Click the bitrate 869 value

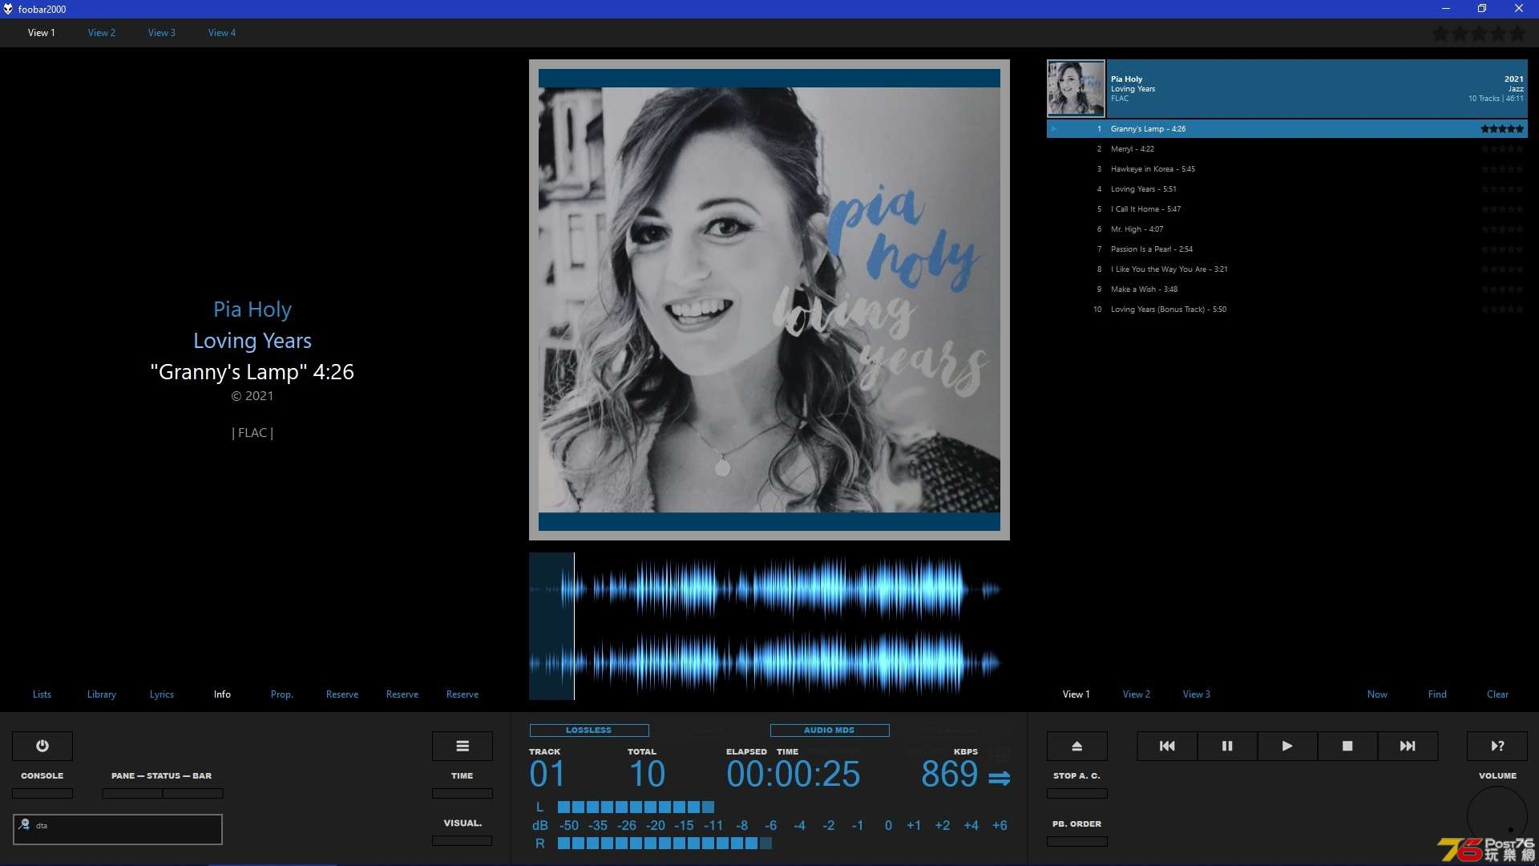click(949, 775)
